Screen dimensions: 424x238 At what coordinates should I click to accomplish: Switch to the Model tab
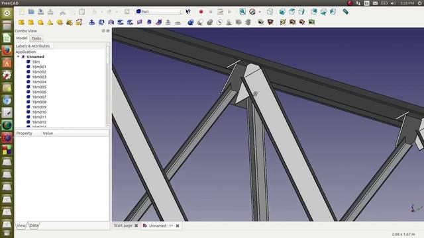point(22,38)
